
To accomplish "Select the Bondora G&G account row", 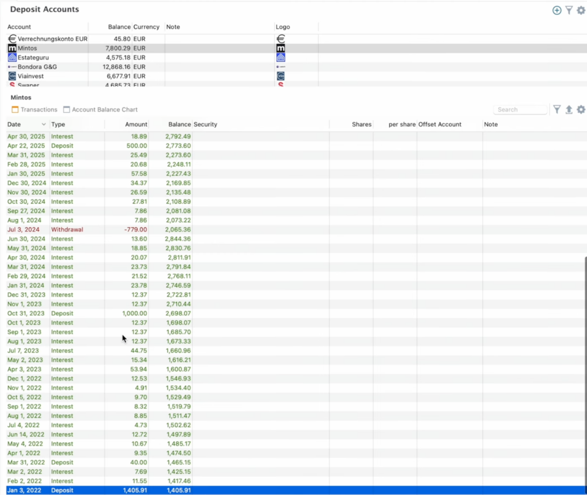I will pos(293,66).
